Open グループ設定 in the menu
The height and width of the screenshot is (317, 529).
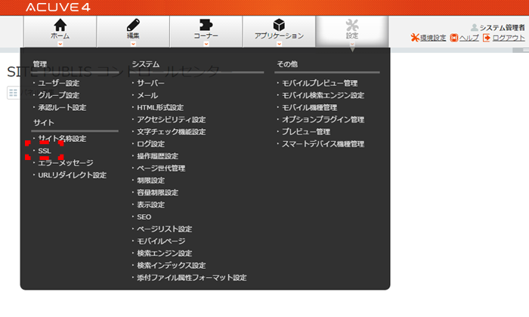59,95
